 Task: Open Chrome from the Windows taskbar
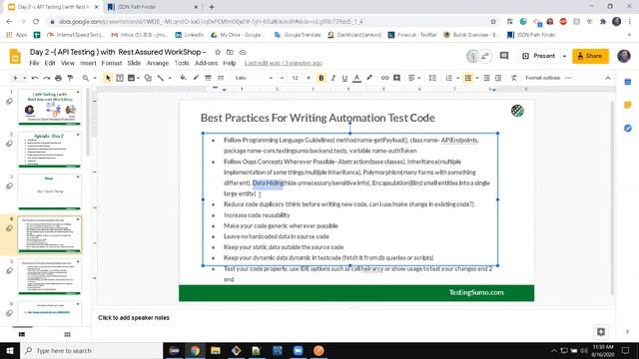[195, 350]
